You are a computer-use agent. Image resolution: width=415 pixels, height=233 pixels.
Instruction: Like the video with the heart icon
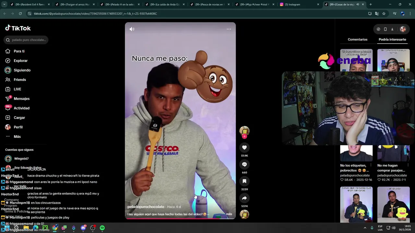[244, 148]
